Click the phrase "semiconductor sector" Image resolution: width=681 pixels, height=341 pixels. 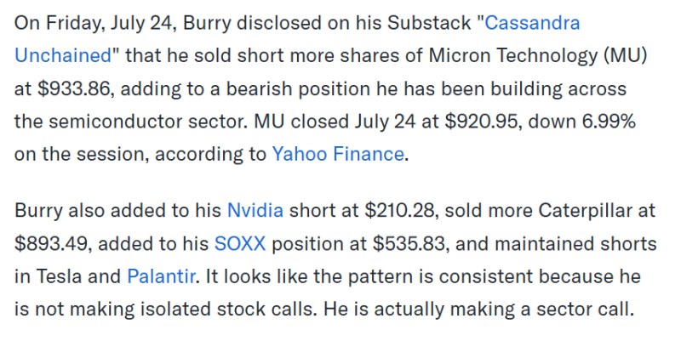147,122
